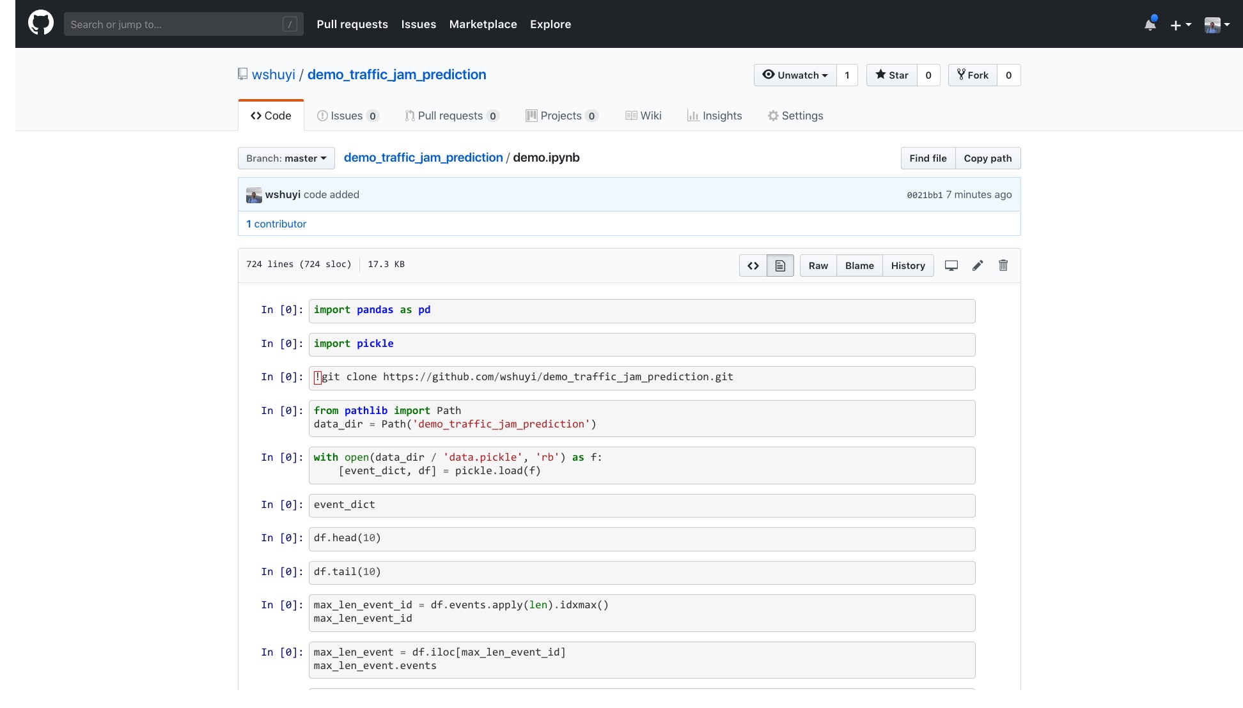Open the Unwatch dropdown button
1243x708 pixels.
[795, 75]
